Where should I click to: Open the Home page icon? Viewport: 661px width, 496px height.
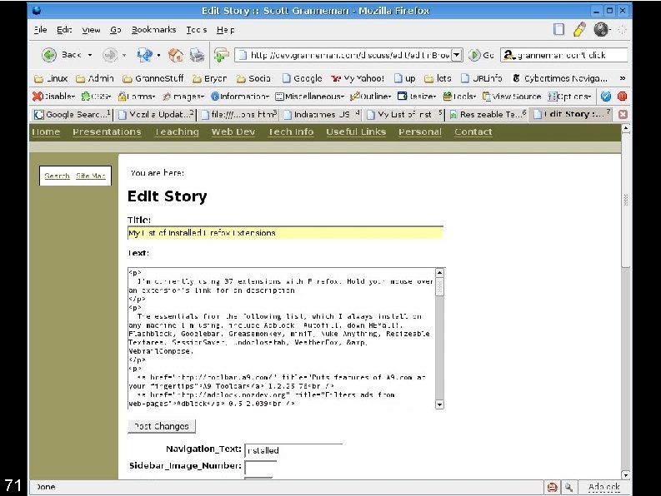[x=175, y=55]
